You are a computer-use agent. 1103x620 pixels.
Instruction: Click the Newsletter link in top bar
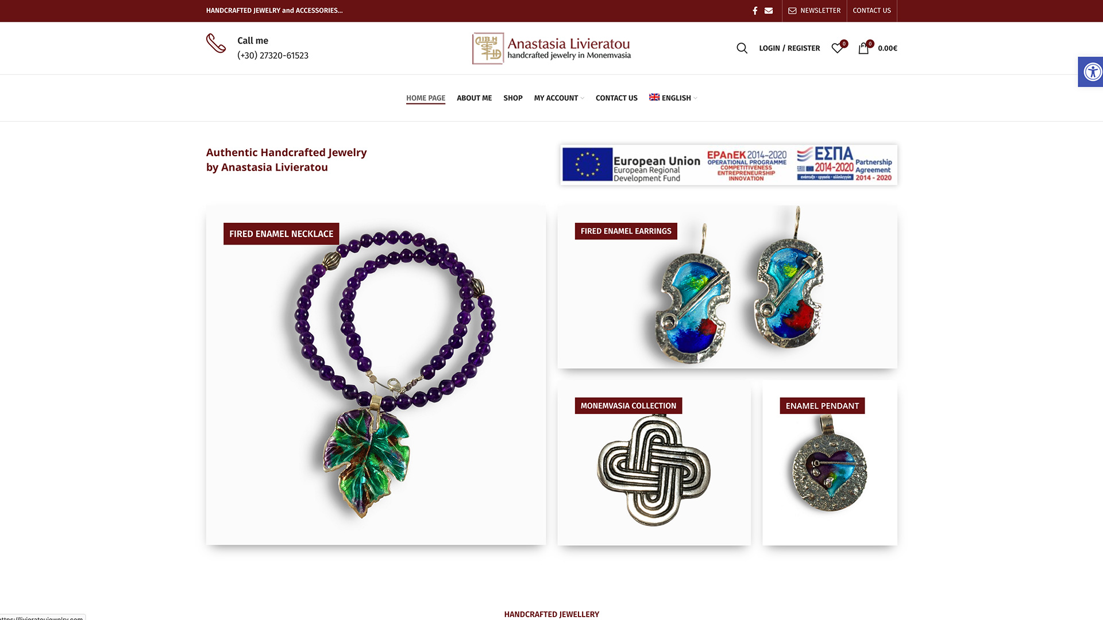point(814,10)
